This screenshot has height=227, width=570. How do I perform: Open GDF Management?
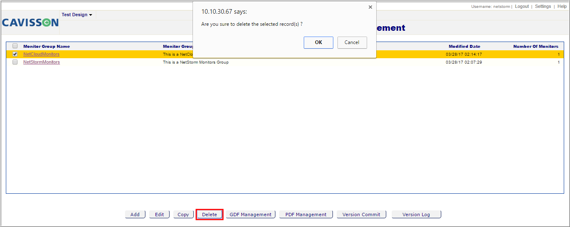point(250,215)
